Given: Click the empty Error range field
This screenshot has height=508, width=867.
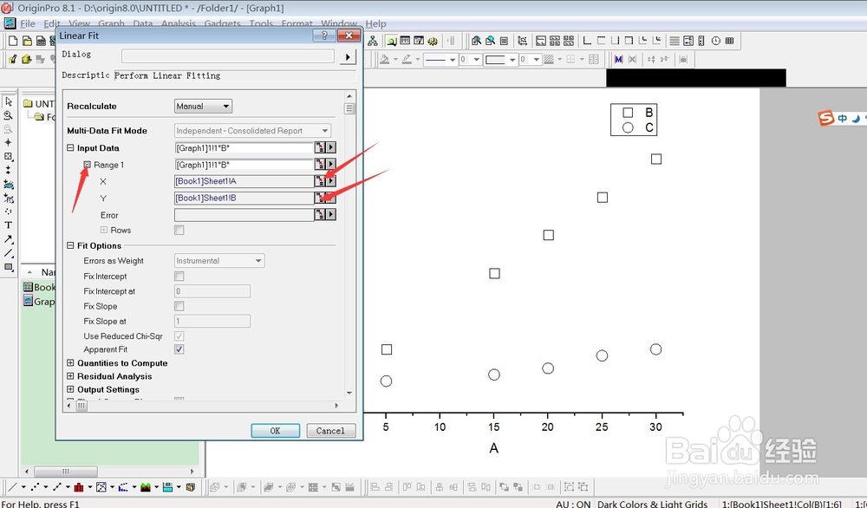Looking at the screenshot, I should click(x=244, y=214).
